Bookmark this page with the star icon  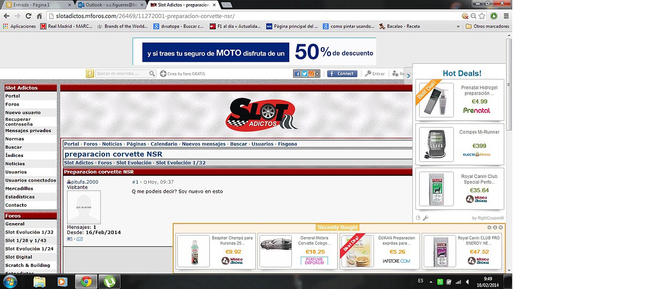482,16
